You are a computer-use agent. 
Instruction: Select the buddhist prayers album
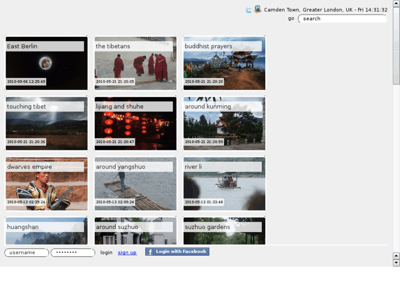click(224, 64)
